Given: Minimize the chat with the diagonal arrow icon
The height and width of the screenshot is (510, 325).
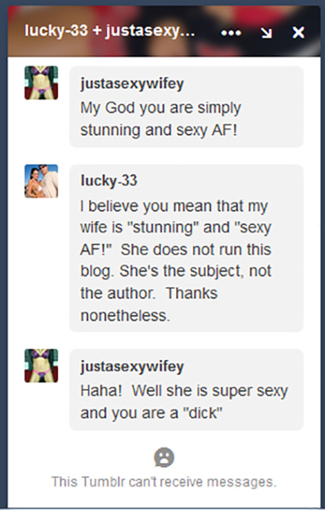Looking at the screenshot, I should pyautogui.click(x=266, y=33).
